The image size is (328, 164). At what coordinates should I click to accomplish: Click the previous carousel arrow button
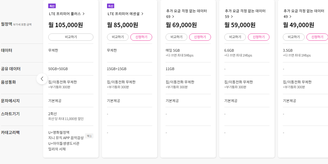tap(42, 79)
